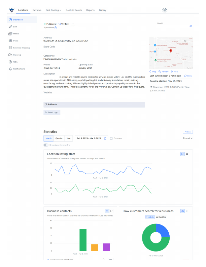Screen dimensions: 206x267
Task: Open the Map link under the map
Action: (153, 71)
